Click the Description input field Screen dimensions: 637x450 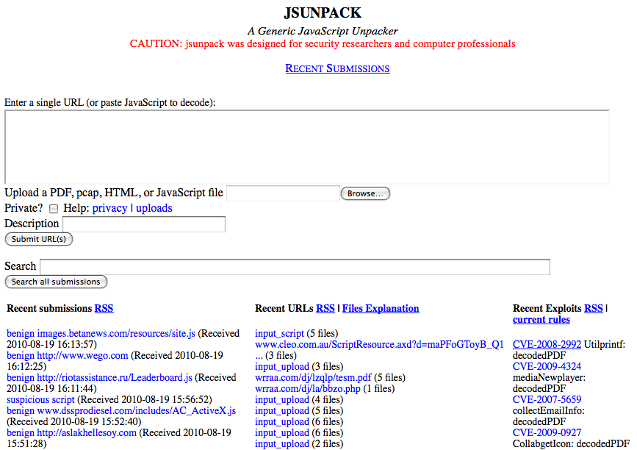[x=144, y=224]
